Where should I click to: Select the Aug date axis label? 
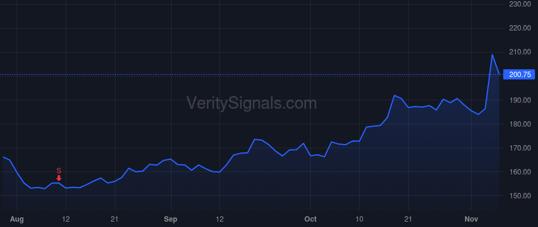(x=17, y=219)
